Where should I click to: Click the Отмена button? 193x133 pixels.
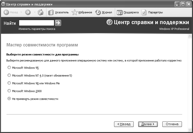coord(172,124)
